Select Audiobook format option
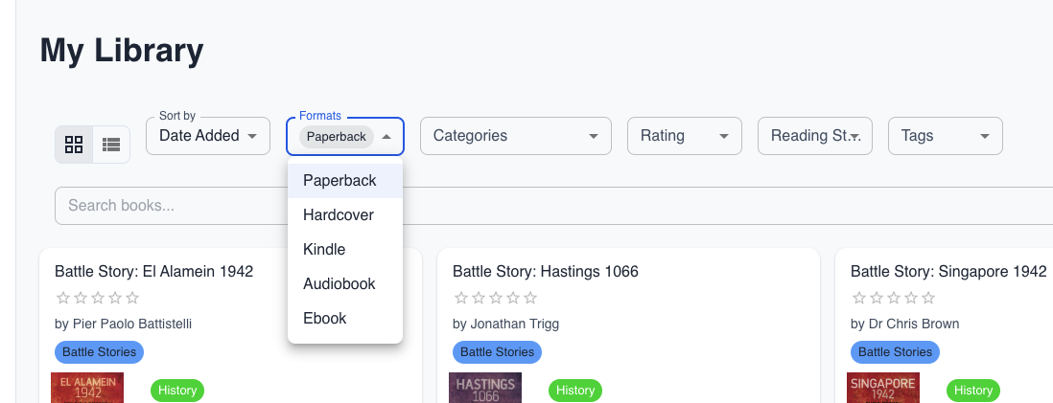This screenshot has height=403, width=1053. tap(345, 283)
